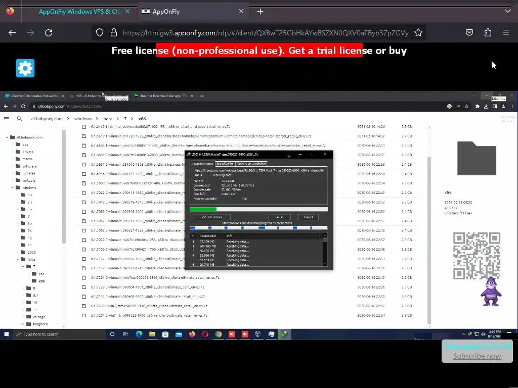
Task: Click the purple Bonzi gorilla mascot
Action: coord(491,292)
